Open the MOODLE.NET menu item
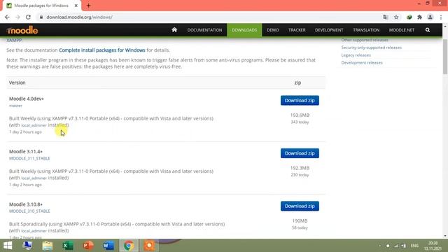 pyautogui.click(x=401, y=30)
